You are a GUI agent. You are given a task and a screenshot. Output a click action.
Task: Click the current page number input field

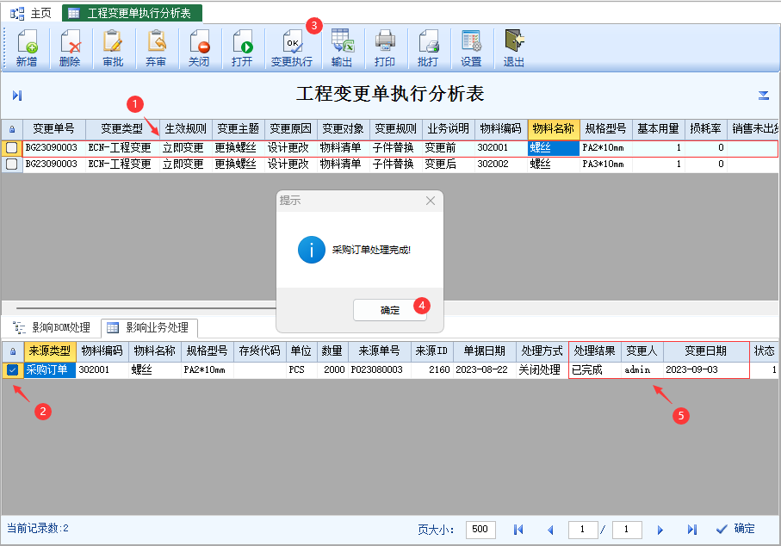(583, 530)
